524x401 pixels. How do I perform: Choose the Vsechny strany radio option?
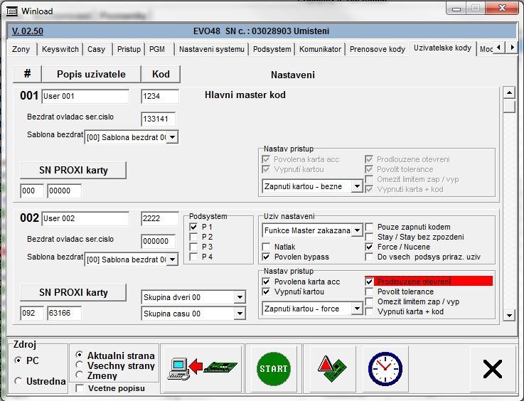click(80, 365)
